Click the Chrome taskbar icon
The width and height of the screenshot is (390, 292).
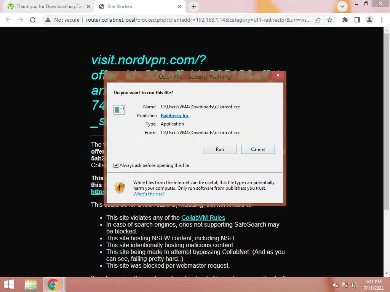(x=53, y=284)
